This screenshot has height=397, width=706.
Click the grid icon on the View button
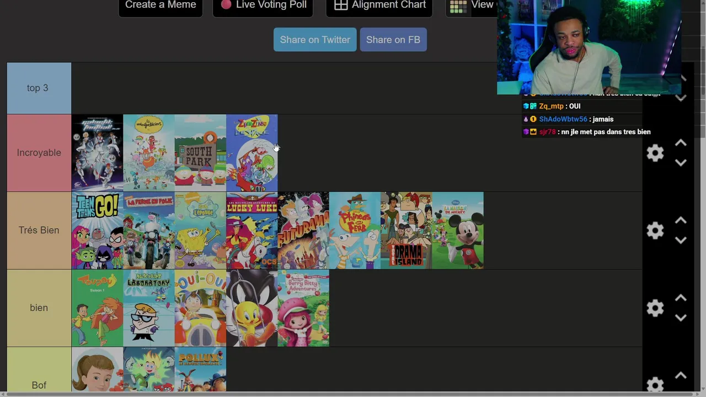(458, 6)
